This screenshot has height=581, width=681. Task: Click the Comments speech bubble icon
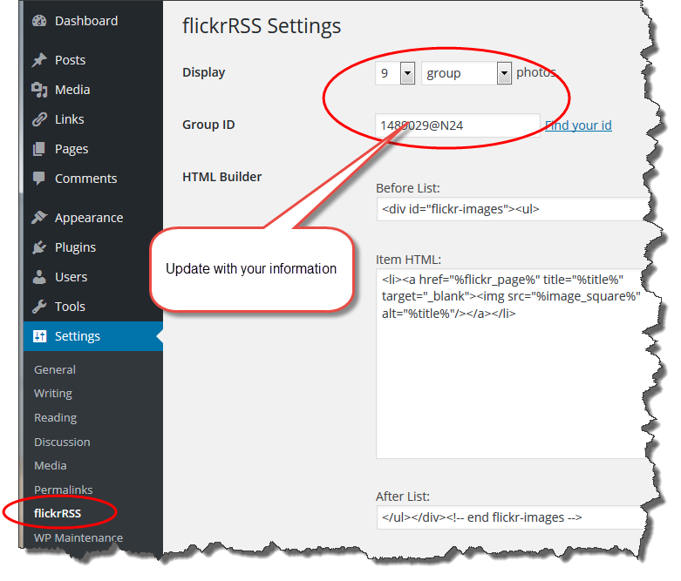[x=39, y=179]
